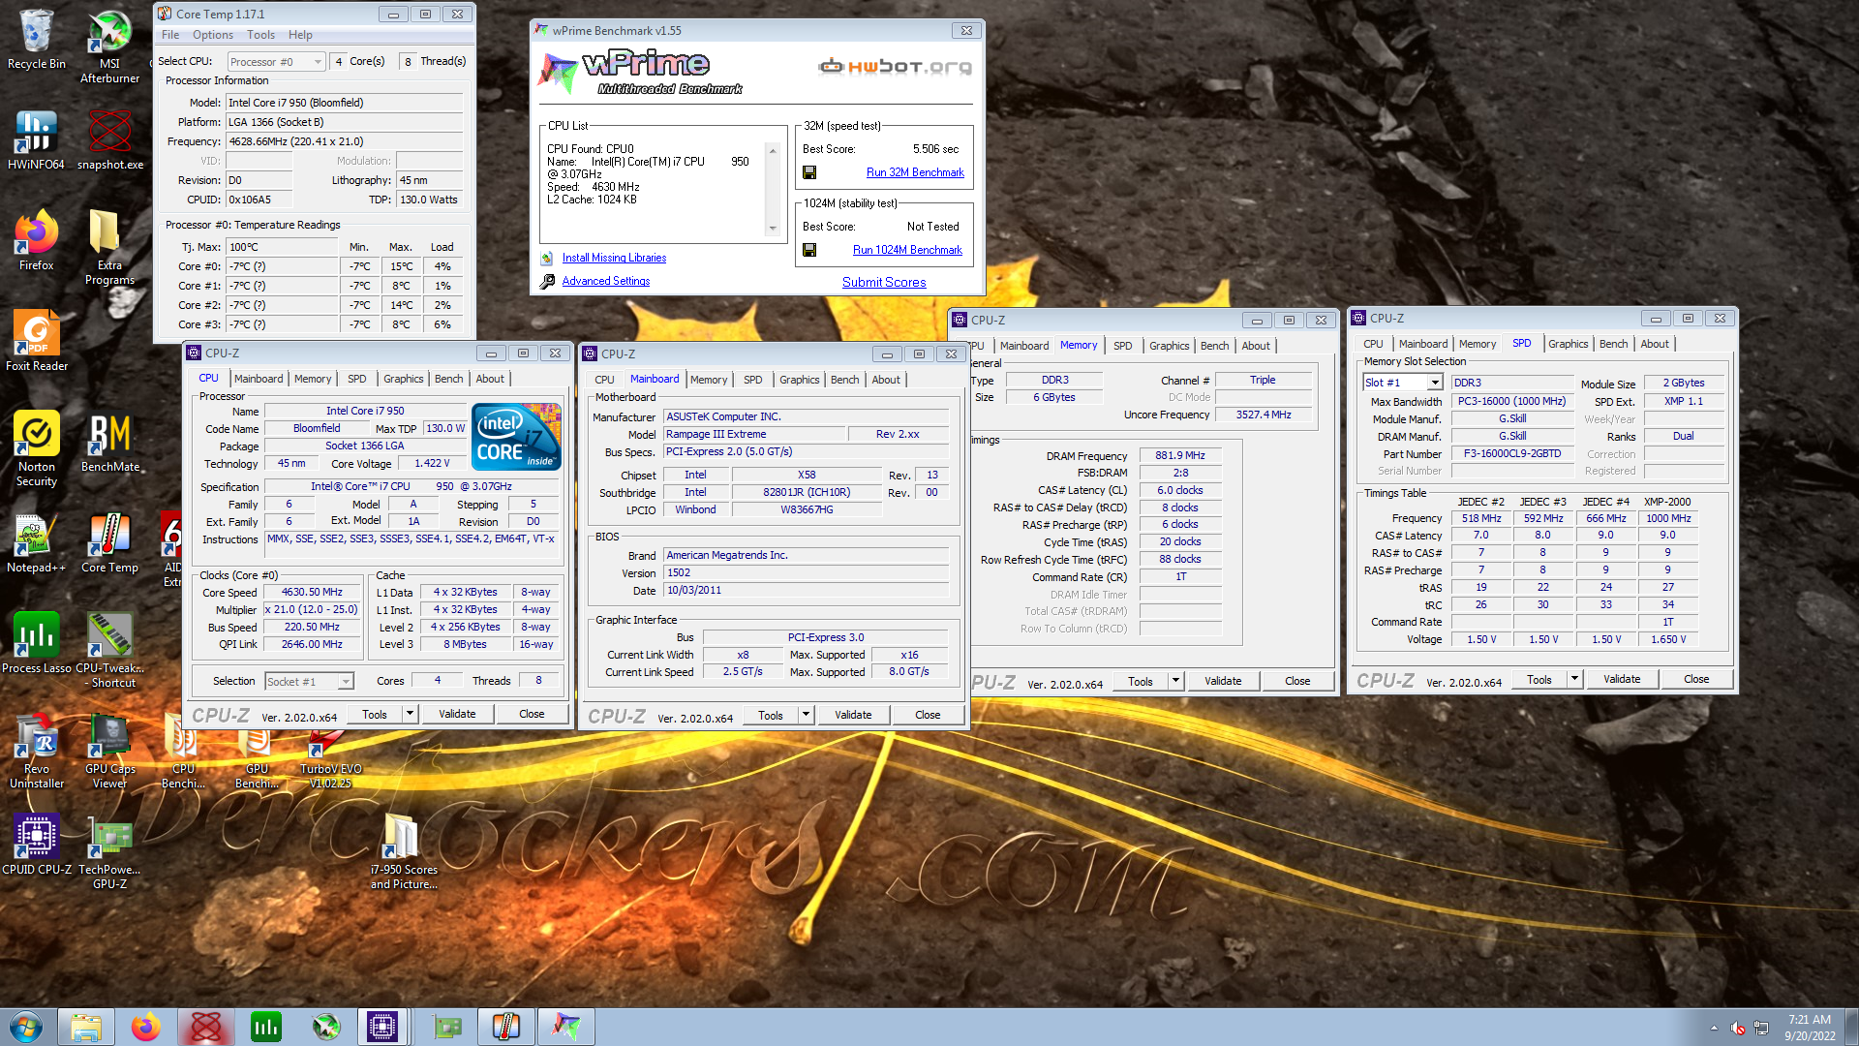Image resolution: width=1859 pixels, height=1046 pixels.
Task: Click the save icon next to 1024M best score
Action: [809, 250]
